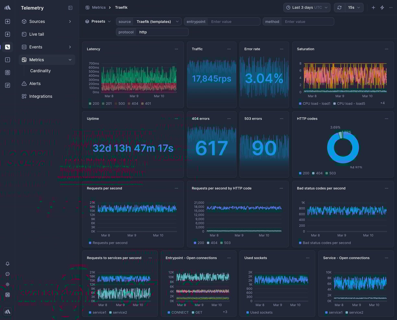Toggle CPU load - load1 in Saturation chart

pos(316,103)
